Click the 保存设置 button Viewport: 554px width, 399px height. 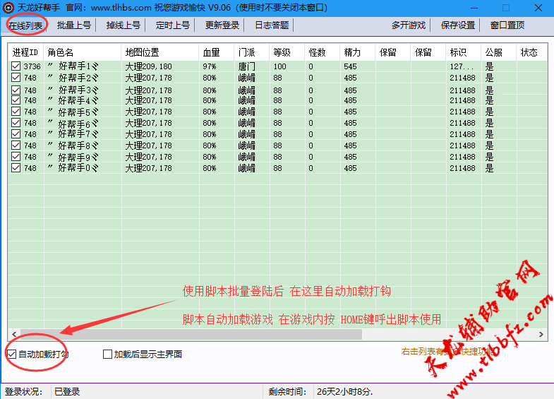[x=458, y=25]
